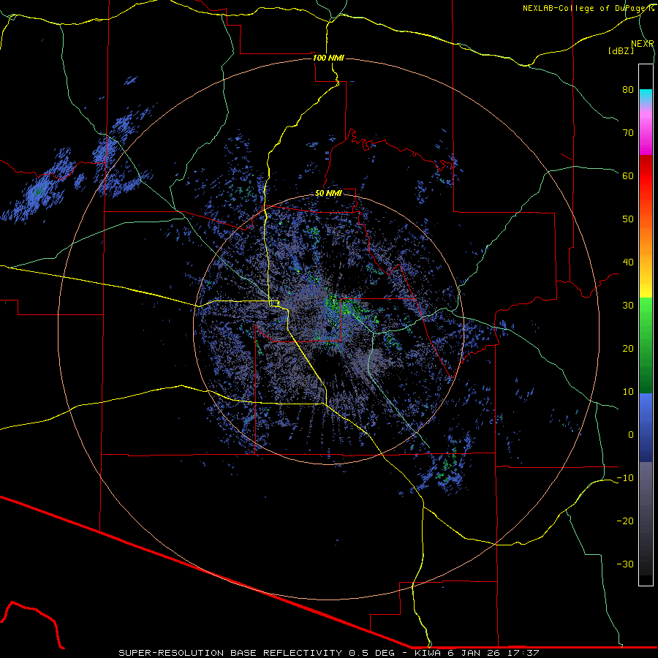The width and height of the screenshot is (658, 658).
Task: Click the NEXR label above the scale
Action: click(643, 44)
